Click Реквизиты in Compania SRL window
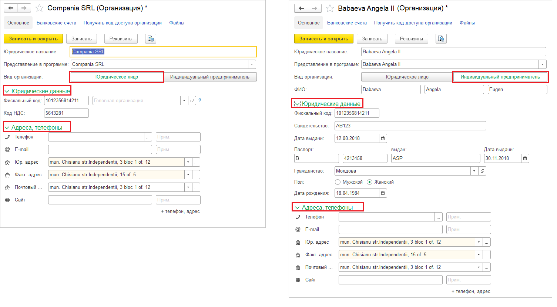557x307 pixels. click(x=121, y=39)
